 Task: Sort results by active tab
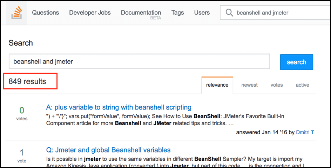[302, 85]
